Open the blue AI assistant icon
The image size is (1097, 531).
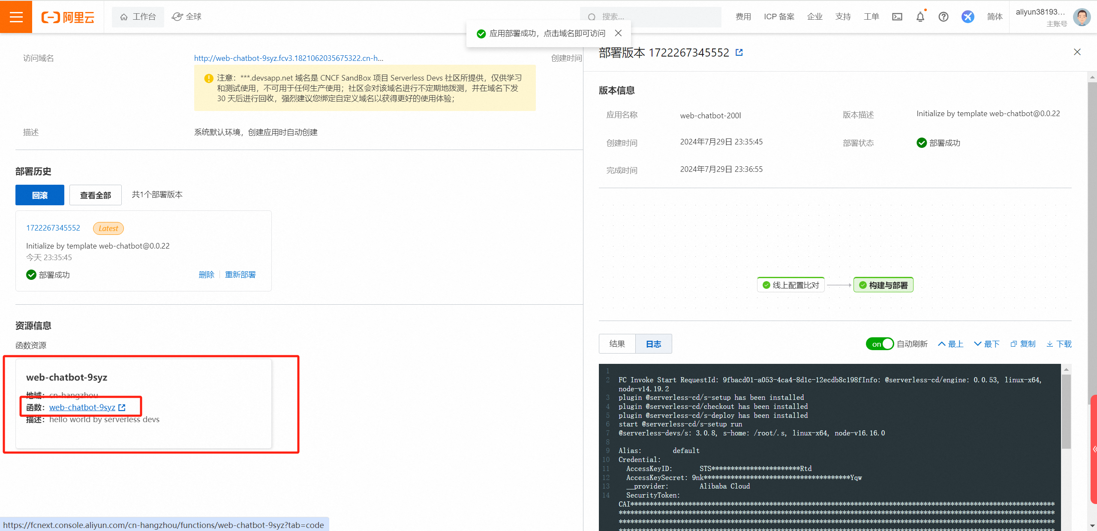tap(968, 17)
